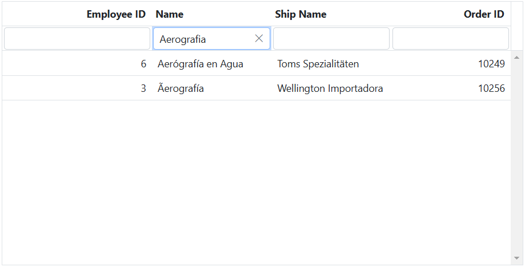Select the Wellington Importadora cell
Image resolution: width=525 pixels, height=267 pixels.
tap(330, 88)
